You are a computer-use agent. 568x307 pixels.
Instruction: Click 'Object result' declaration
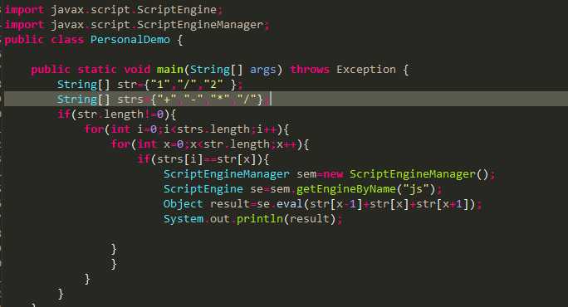click(207, 204)
